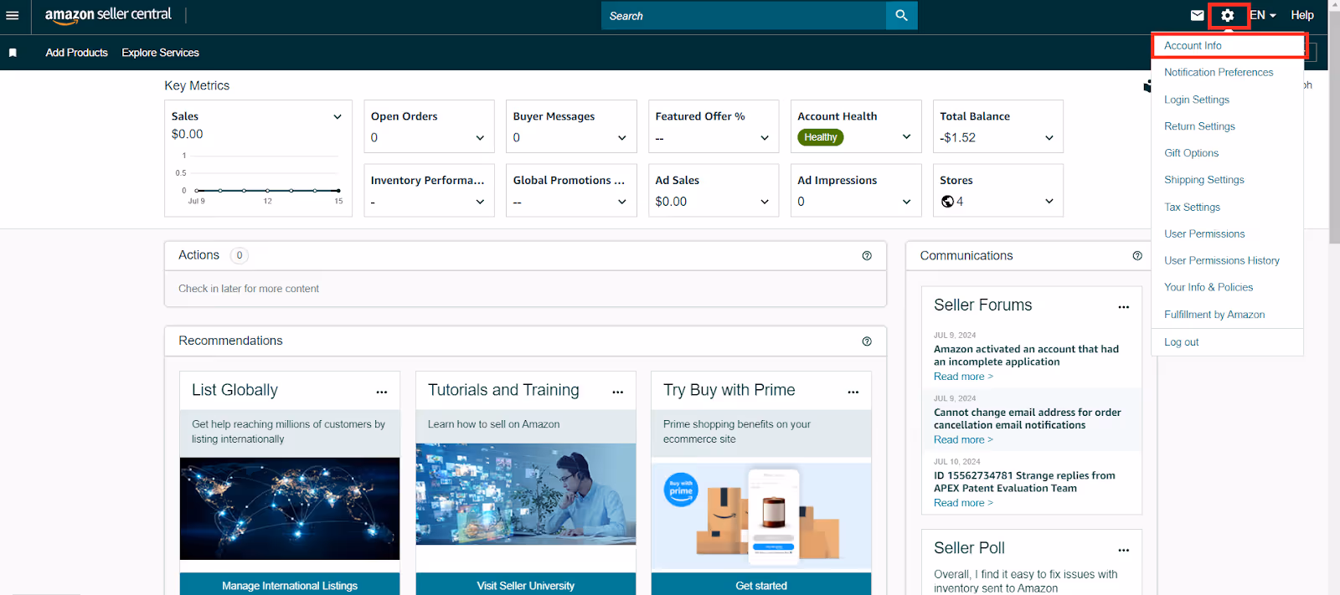The image size is (1340, 595).
Task: Click the settings gear icon
Action: [1228, 15]
